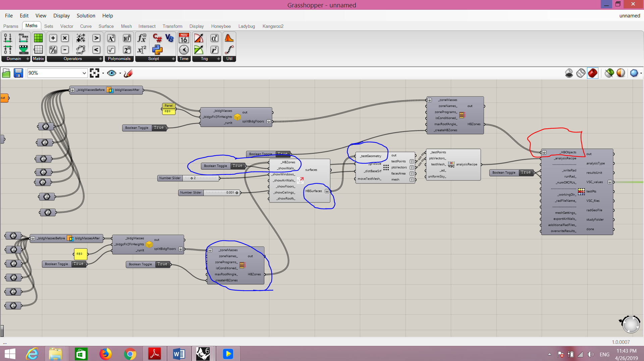Expand the Domain panel dropdown arrow
This screenshot has width=644, height=361.
tap(28, 59)
